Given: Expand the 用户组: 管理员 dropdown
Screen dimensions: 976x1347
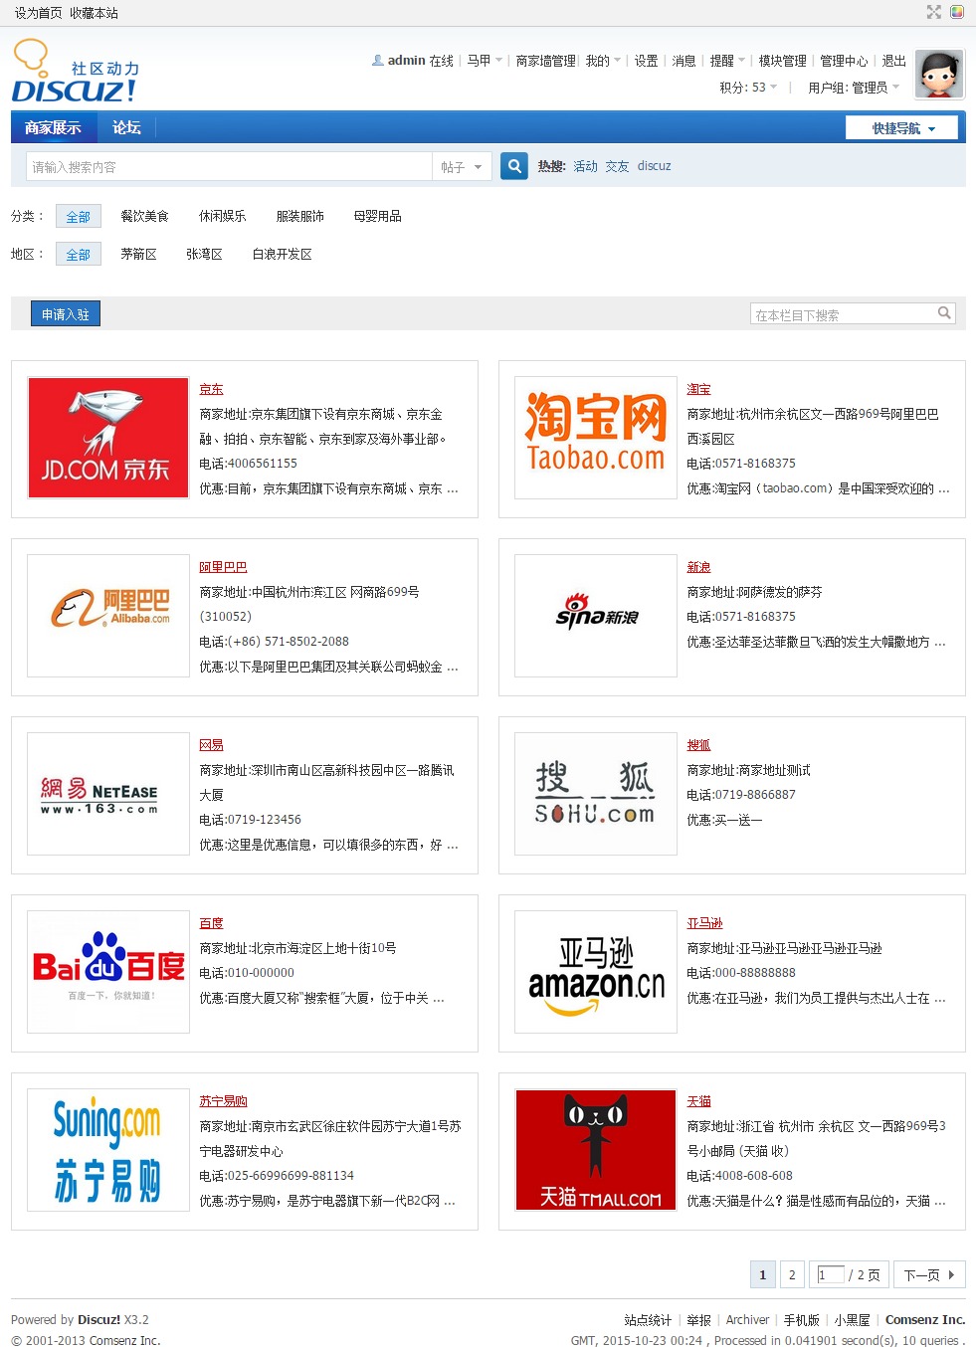Looking at the screenshot, I should point(854,88).
